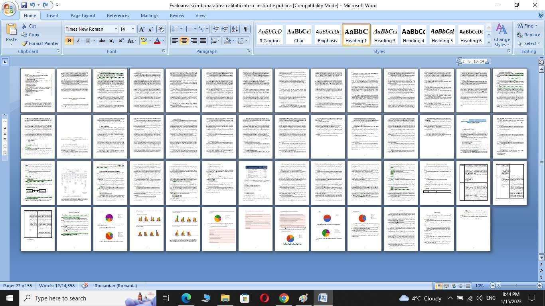Open Microsoft Word Help
Viewport: 545px width, 306px height.
(541, 15)
